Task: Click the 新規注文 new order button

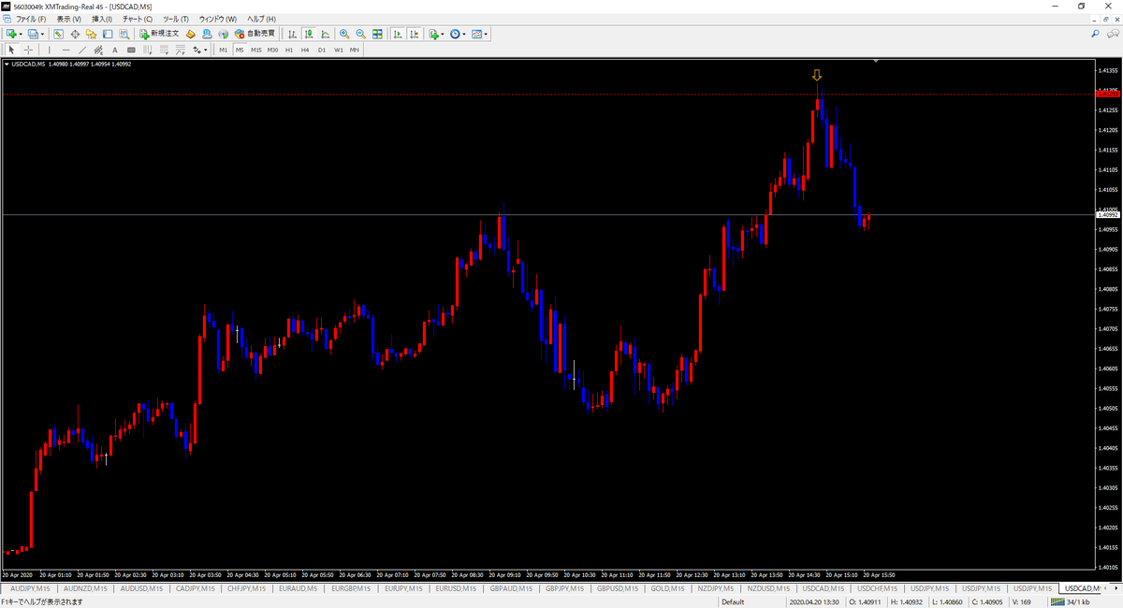Action: point(159,34)
